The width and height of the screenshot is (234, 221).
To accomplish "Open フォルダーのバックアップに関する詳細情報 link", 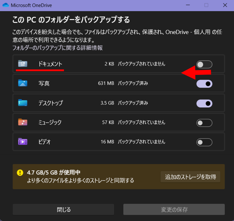I will [x=57, y=48].
